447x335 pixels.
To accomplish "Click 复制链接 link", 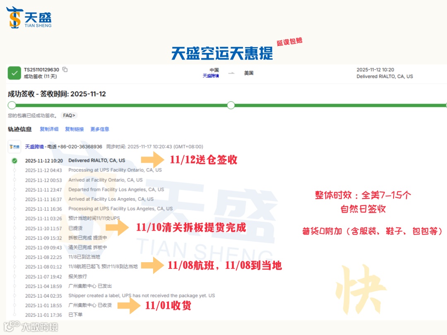I will (x=74, y=129).
